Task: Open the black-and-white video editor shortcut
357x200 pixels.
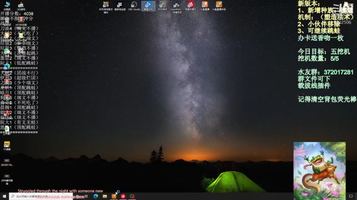Action: (x=120, y=6)
